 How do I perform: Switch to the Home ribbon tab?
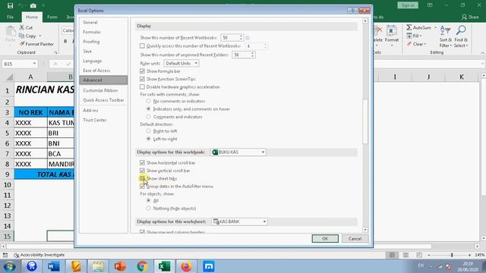32,17
